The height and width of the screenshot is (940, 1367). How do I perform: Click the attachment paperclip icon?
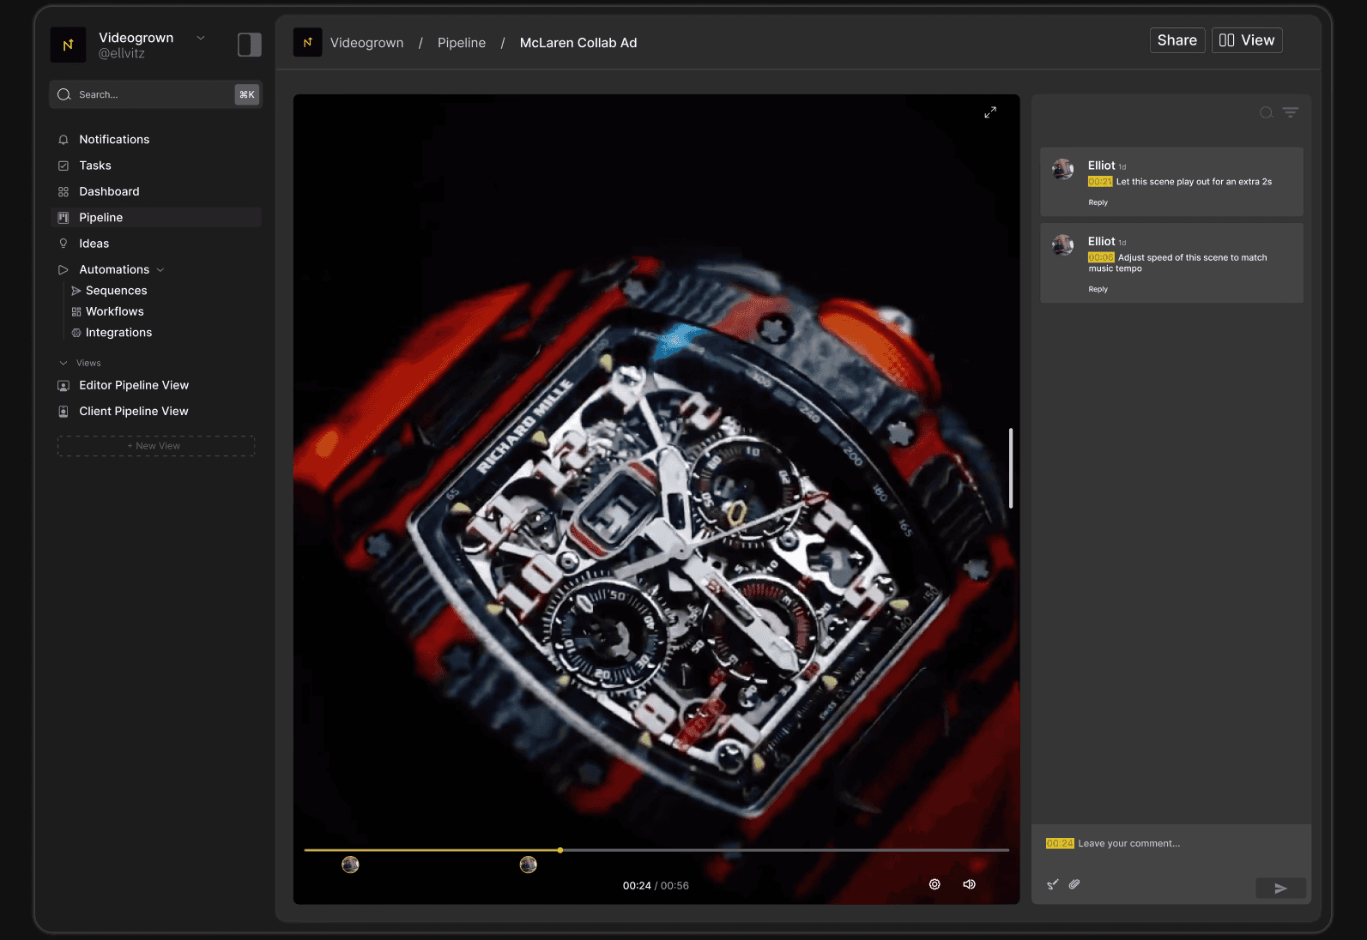(1074, 884)
